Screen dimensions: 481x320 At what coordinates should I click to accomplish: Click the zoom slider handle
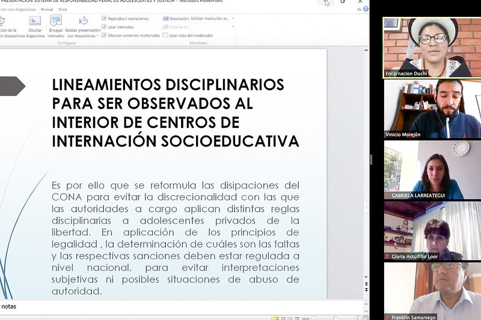click(x=335, y=318)
